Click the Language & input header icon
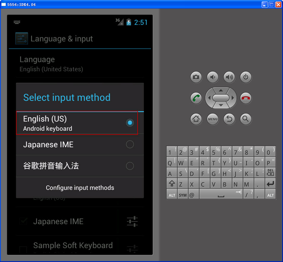 click(x=21, y=38)
